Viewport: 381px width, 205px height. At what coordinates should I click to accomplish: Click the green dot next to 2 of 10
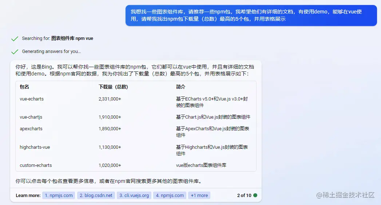[255, 195]
